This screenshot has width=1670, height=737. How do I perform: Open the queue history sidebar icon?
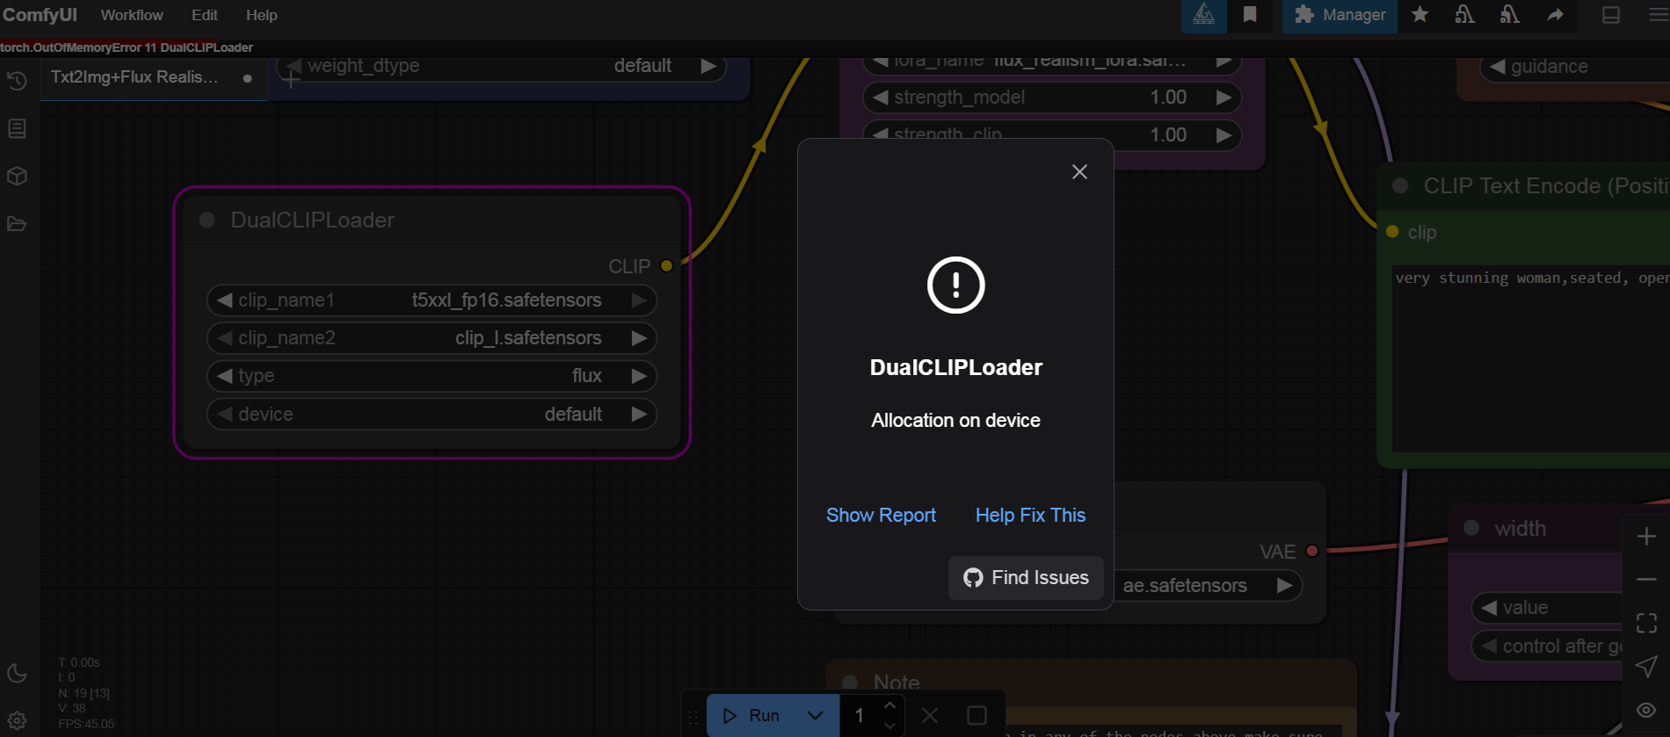(17, 81)
